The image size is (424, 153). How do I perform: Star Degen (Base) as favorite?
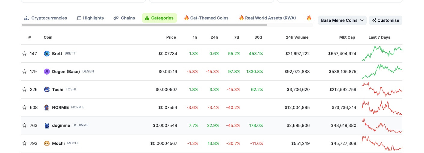[x=24, y=72]
